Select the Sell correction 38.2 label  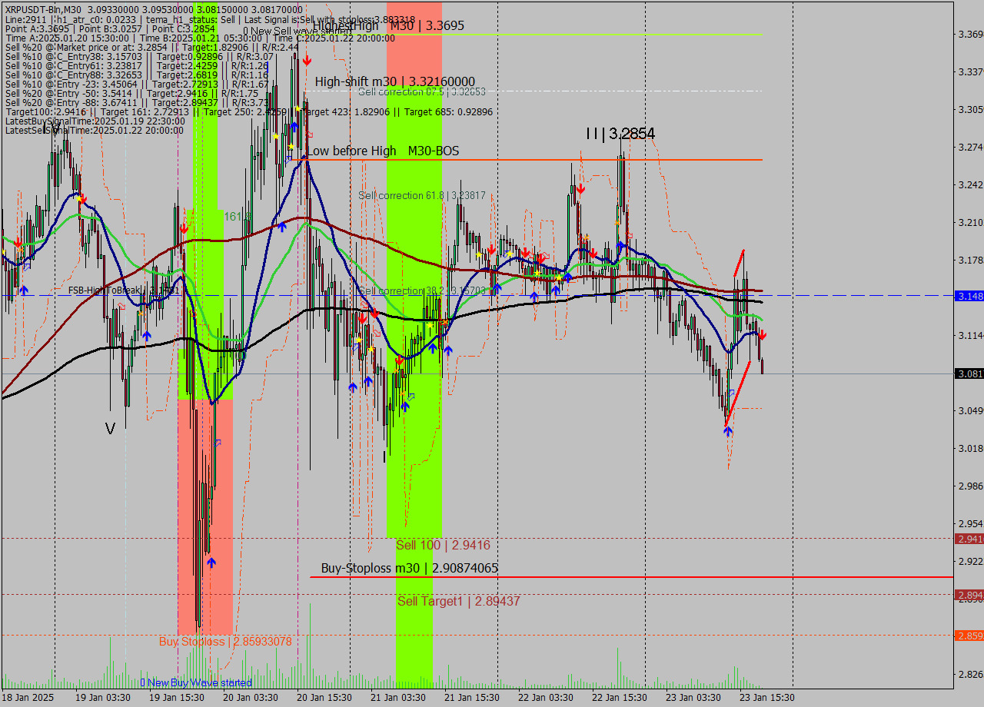tap(422, 291)
